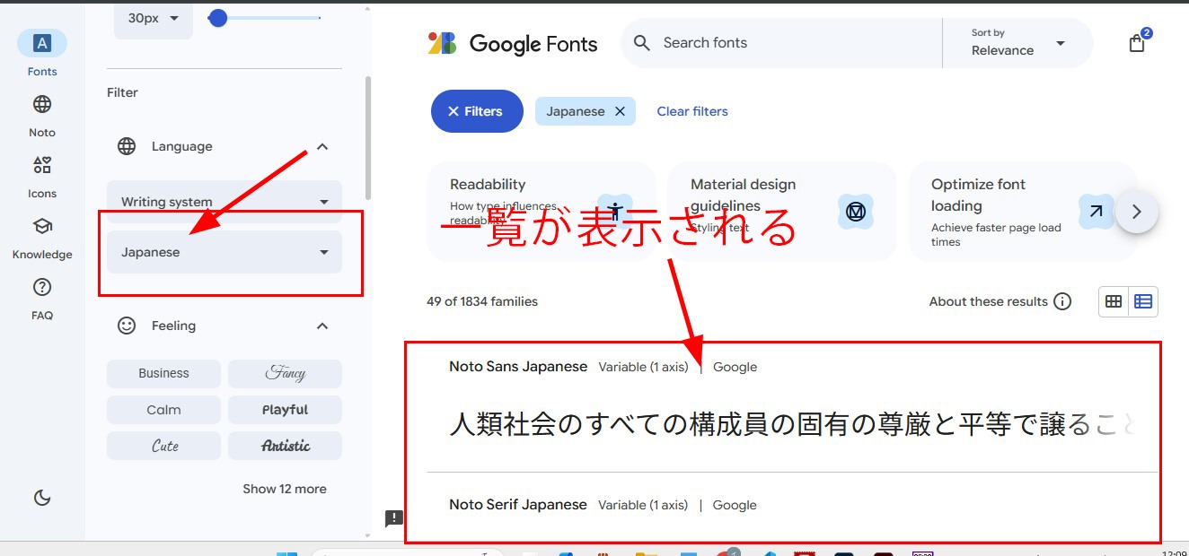1189x556 pixels.
Task: Open the send feedback icon
Action: click(393, 518)
